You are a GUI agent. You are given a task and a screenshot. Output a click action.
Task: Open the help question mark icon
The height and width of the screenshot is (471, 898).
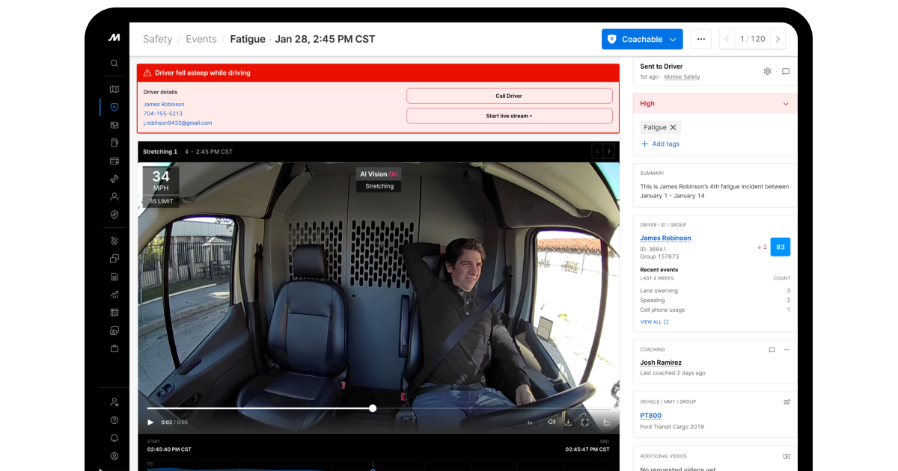click(114, 420)
